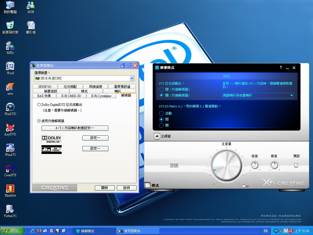Screen dimensions: 313x235
Task: Click the 開始 Start button
Action: point(12,231)
